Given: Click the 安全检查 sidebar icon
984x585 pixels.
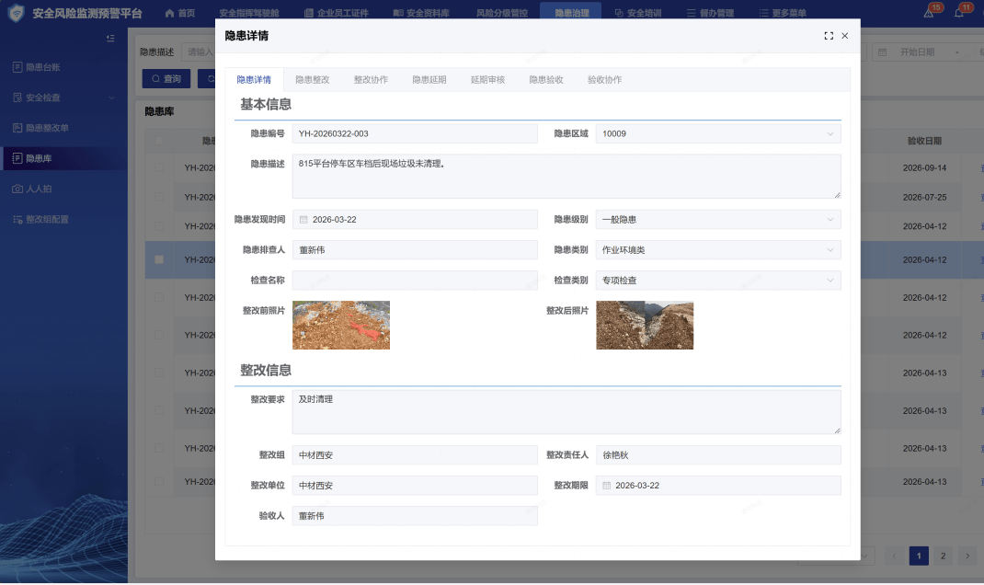Looking at the screenshot, I should click(17, 97).
